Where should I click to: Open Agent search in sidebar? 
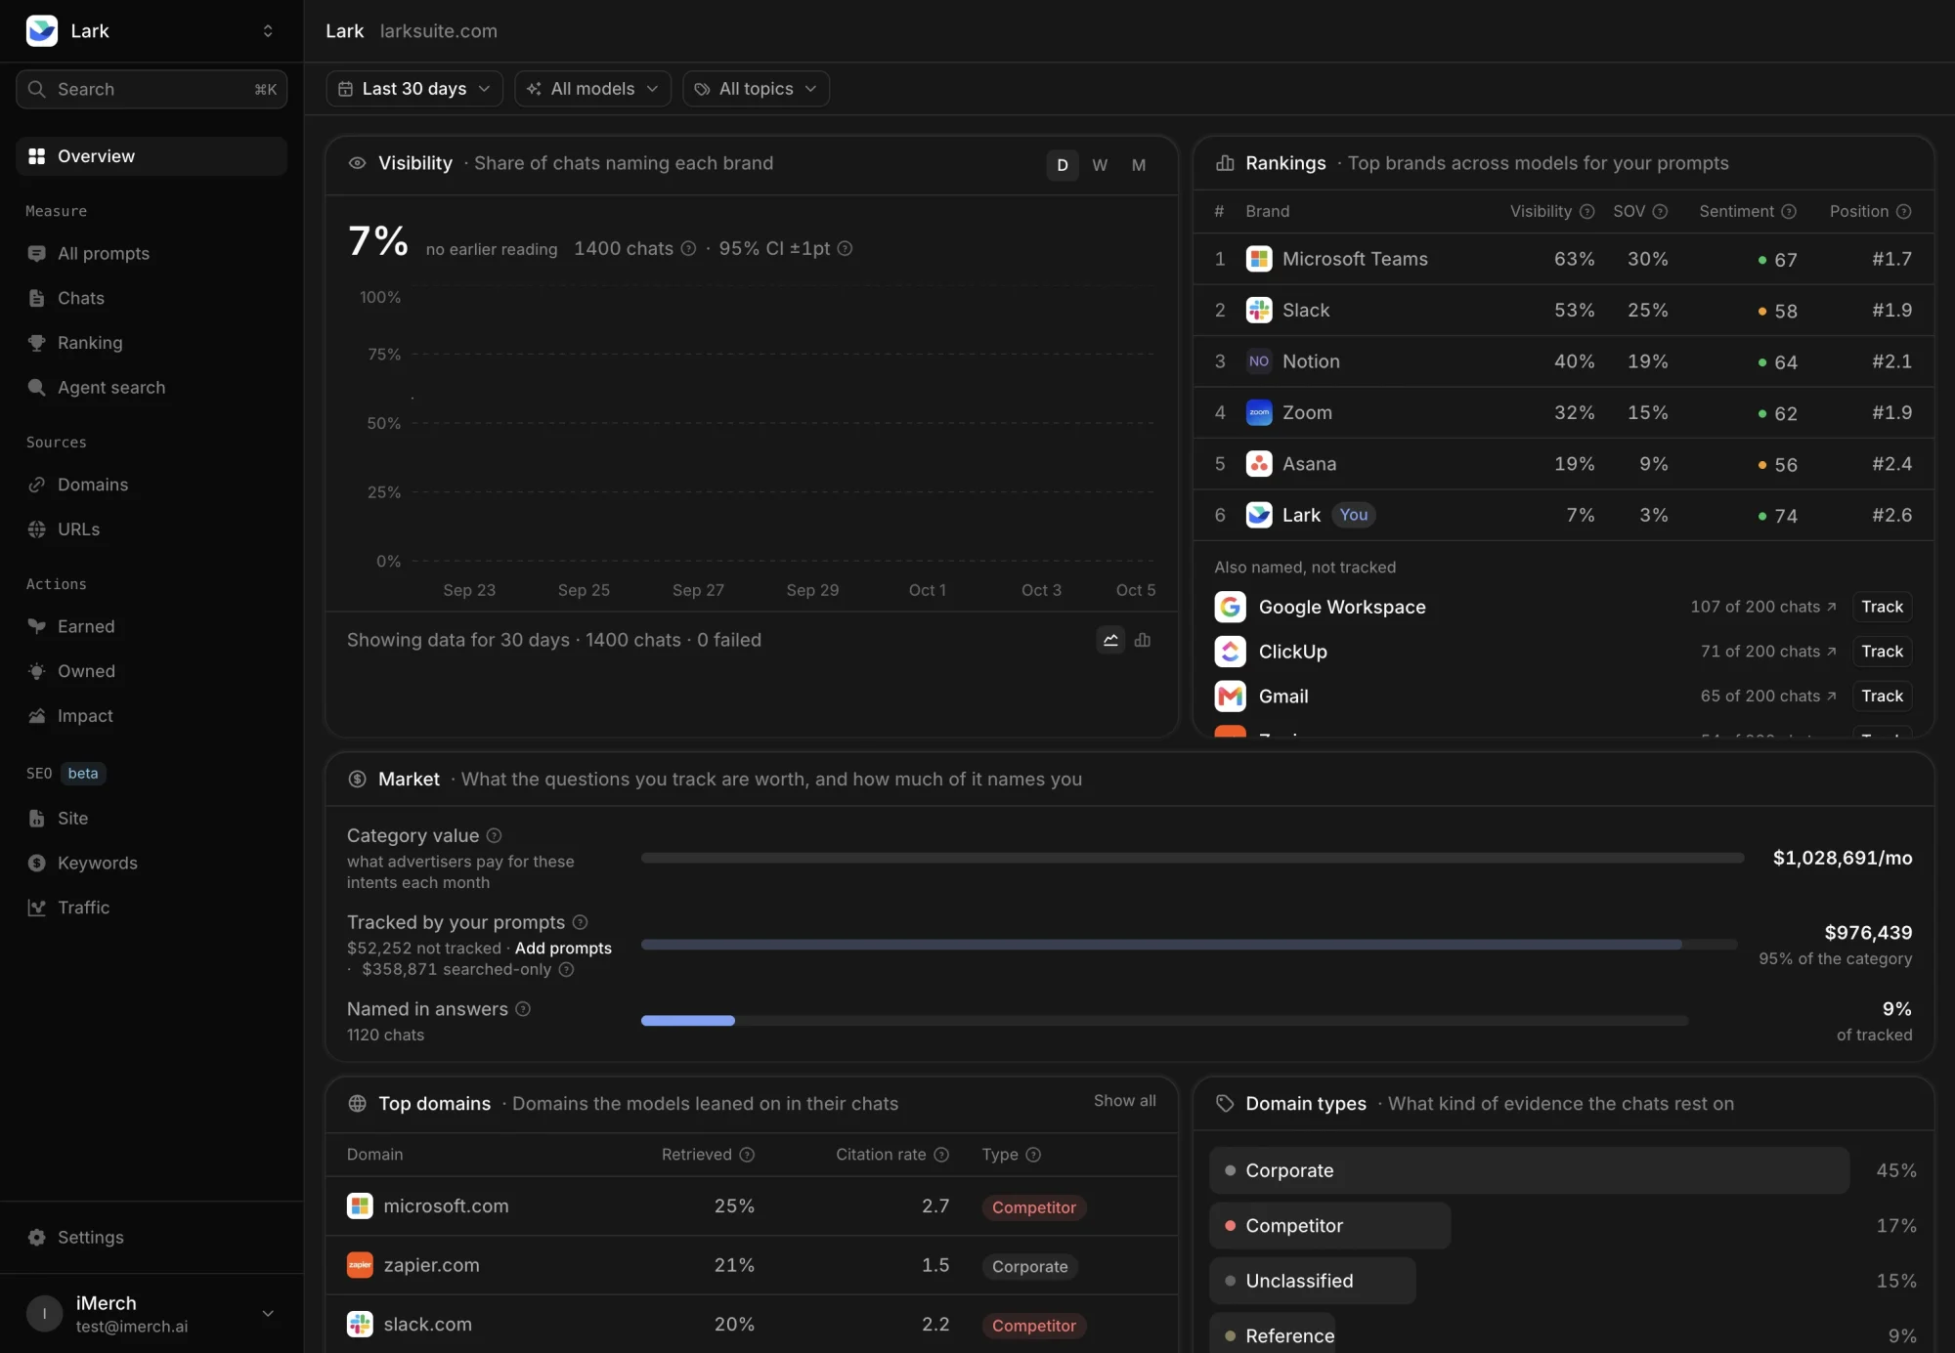[152, 388]
